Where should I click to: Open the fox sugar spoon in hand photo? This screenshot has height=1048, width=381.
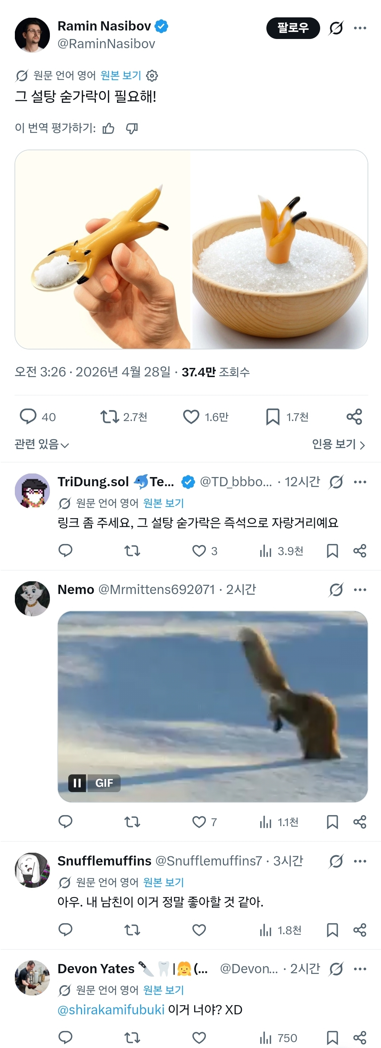(x=103, y=250)
